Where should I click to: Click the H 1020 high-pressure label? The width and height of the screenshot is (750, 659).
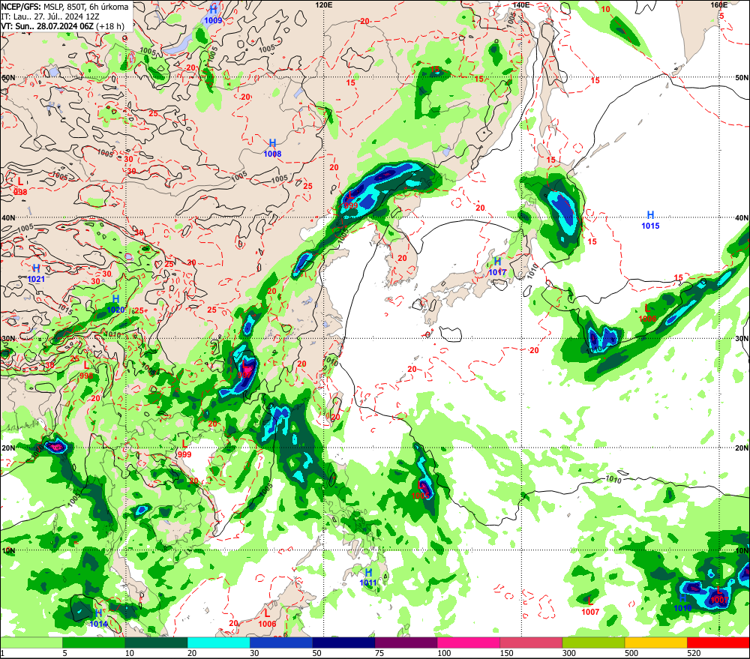(x=115, y=304)
